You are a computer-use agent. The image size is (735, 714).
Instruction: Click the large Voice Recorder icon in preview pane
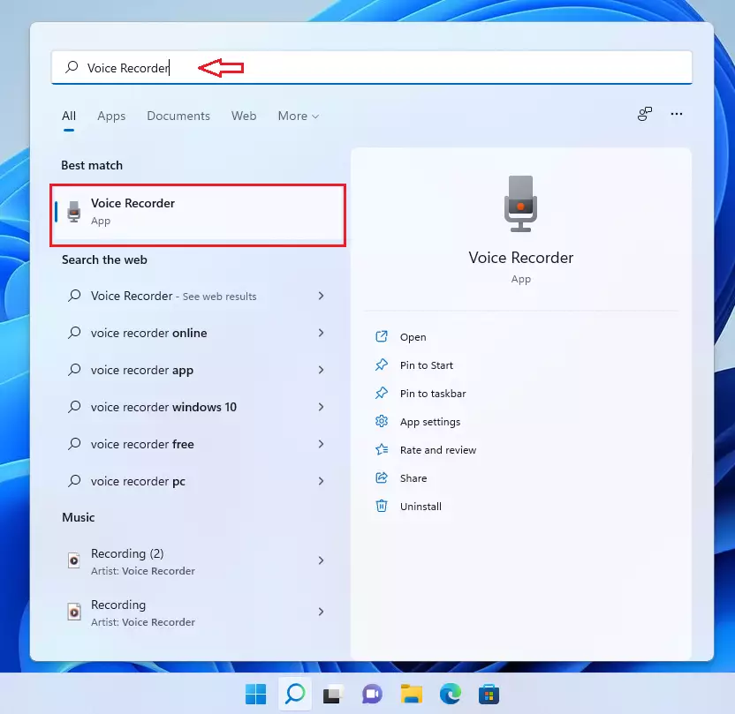click(521, 204)
